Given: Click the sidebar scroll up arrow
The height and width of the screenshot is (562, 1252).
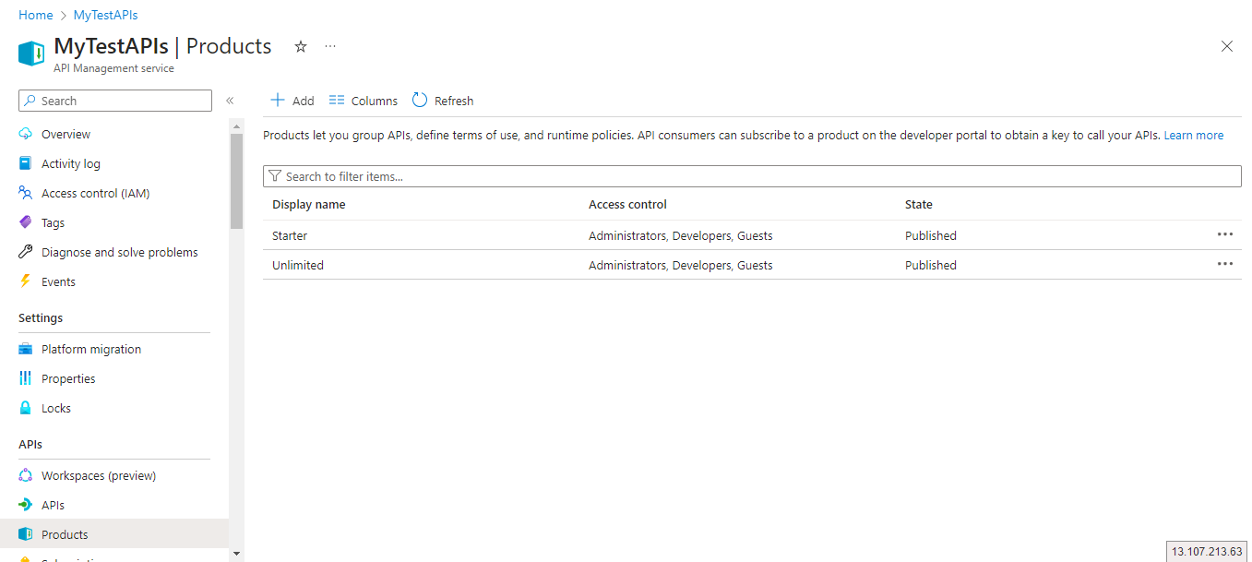Looking at the screenshot, I should (x=236, y=126).
